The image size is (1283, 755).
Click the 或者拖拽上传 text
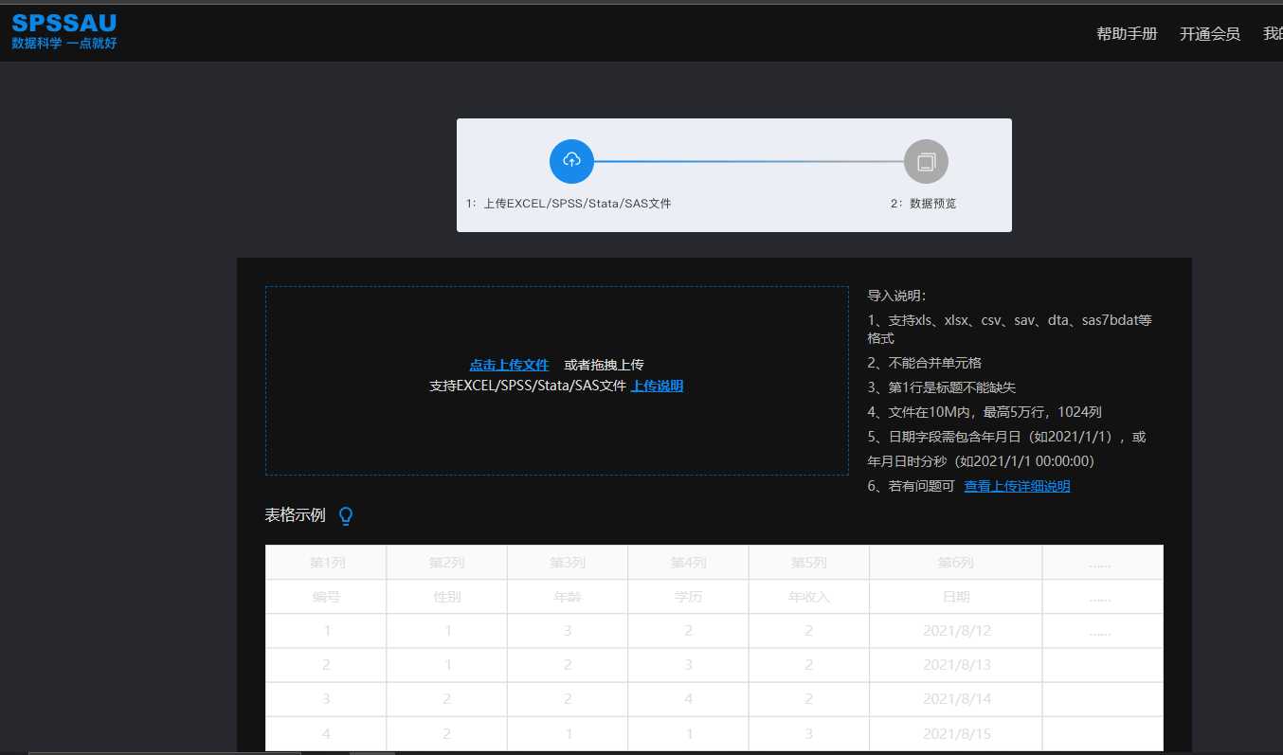pyautogui.click(x=605, y=365)
